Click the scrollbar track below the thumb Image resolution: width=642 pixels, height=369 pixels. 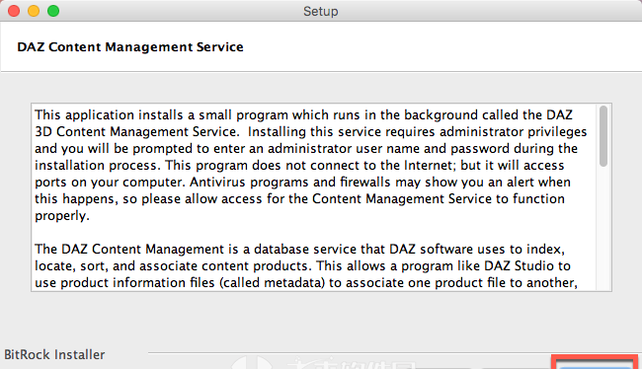coord(603,228)
